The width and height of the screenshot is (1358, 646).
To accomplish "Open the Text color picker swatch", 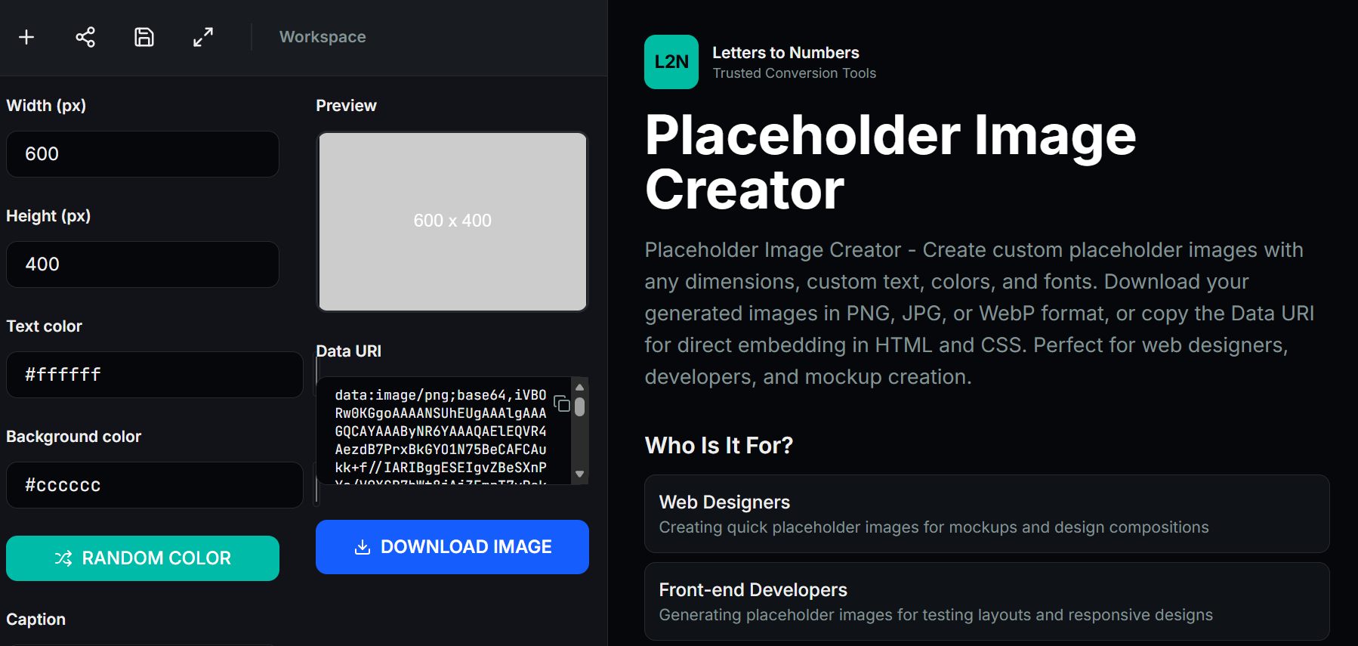I will [316, 375].
